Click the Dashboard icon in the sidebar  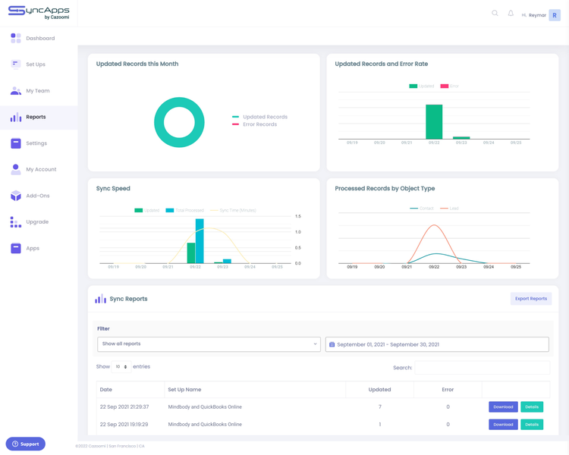pos(16,38)
